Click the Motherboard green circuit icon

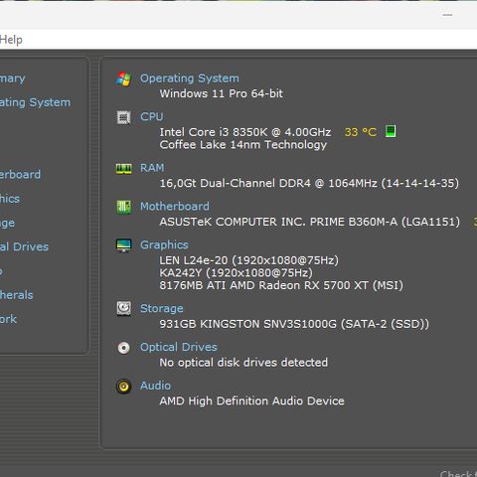click(124, 207)
